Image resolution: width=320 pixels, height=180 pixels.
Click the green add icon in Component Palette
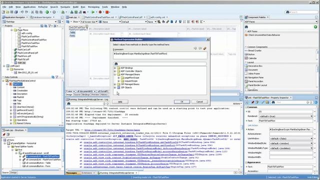tap(315, 27)
